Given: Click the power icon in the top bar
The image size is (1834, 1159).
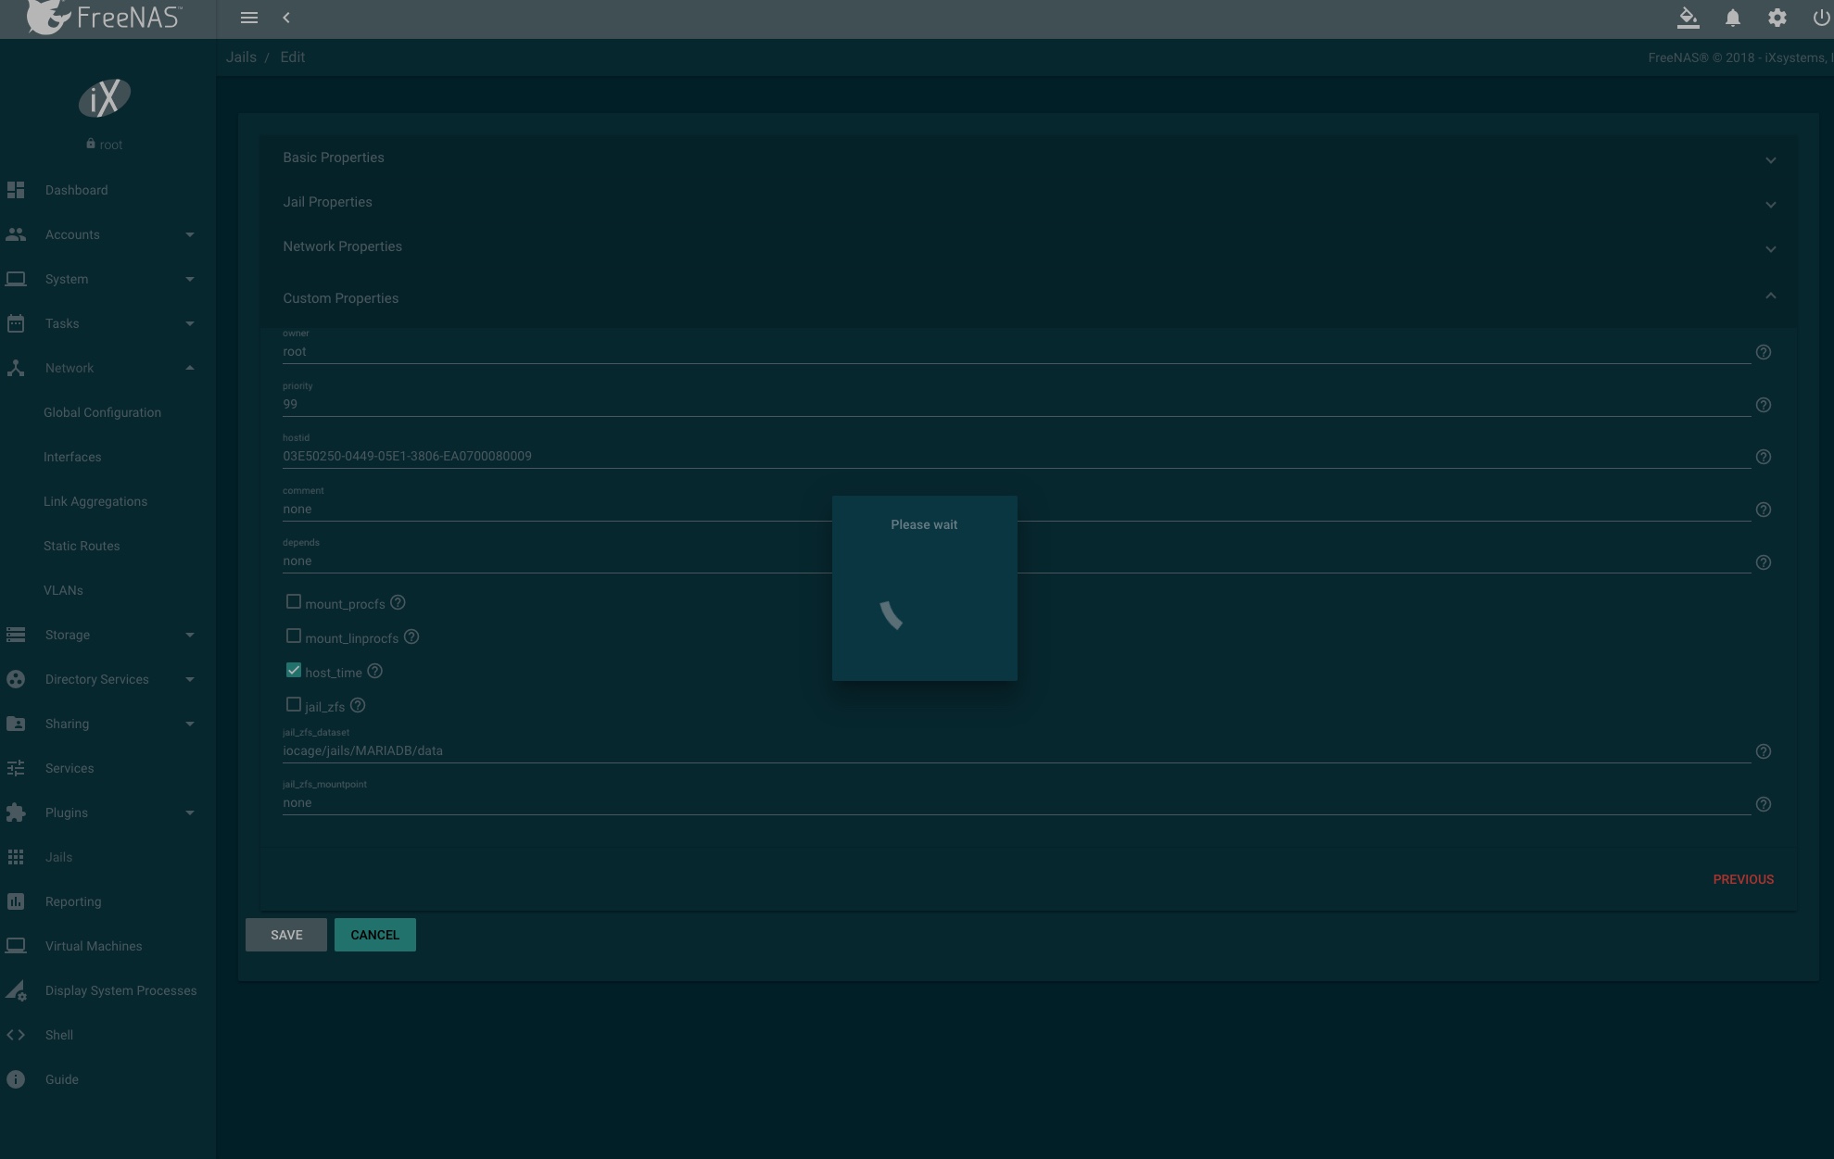Looking at the screenshot, I should [x=1820, y=18].
